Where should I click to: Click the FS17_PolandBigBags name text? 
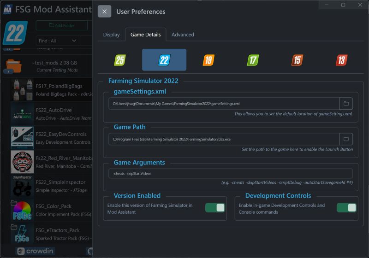59,86
